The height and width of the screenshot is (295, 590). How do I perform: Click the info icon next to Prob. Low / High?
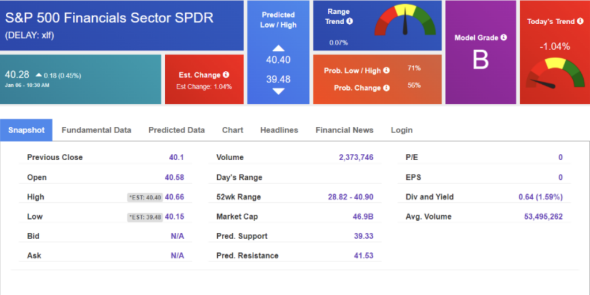click(x=387, y=70)
